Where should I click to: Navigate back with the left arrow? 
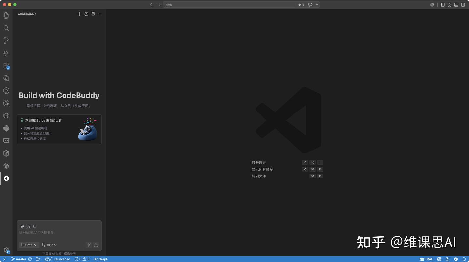tap(152, 5)
